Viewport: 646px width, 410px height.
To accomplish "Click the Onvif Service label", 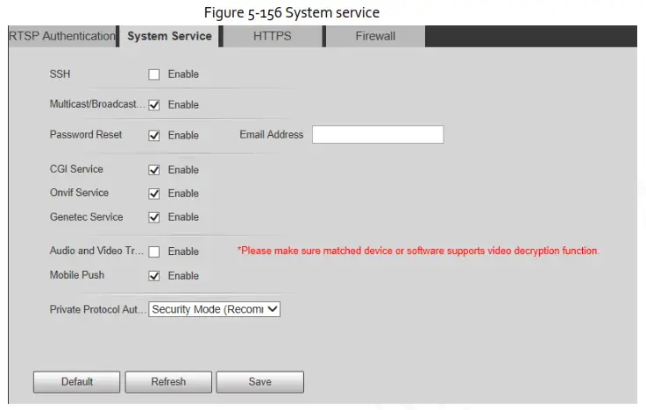I will tap(79, 193).
